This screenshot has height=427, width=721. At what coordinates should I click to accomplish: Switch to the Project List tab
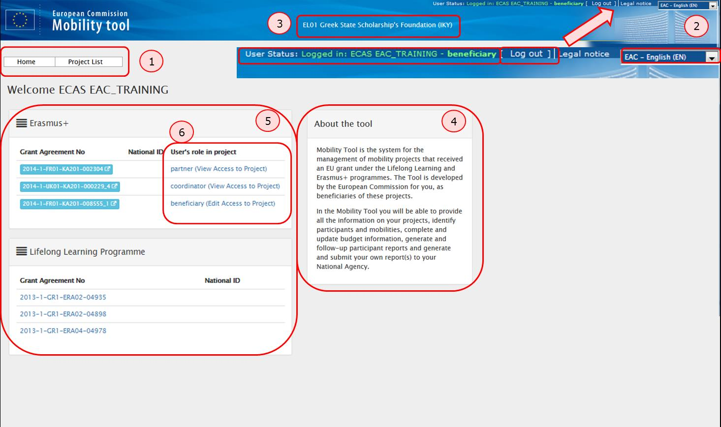89,61
